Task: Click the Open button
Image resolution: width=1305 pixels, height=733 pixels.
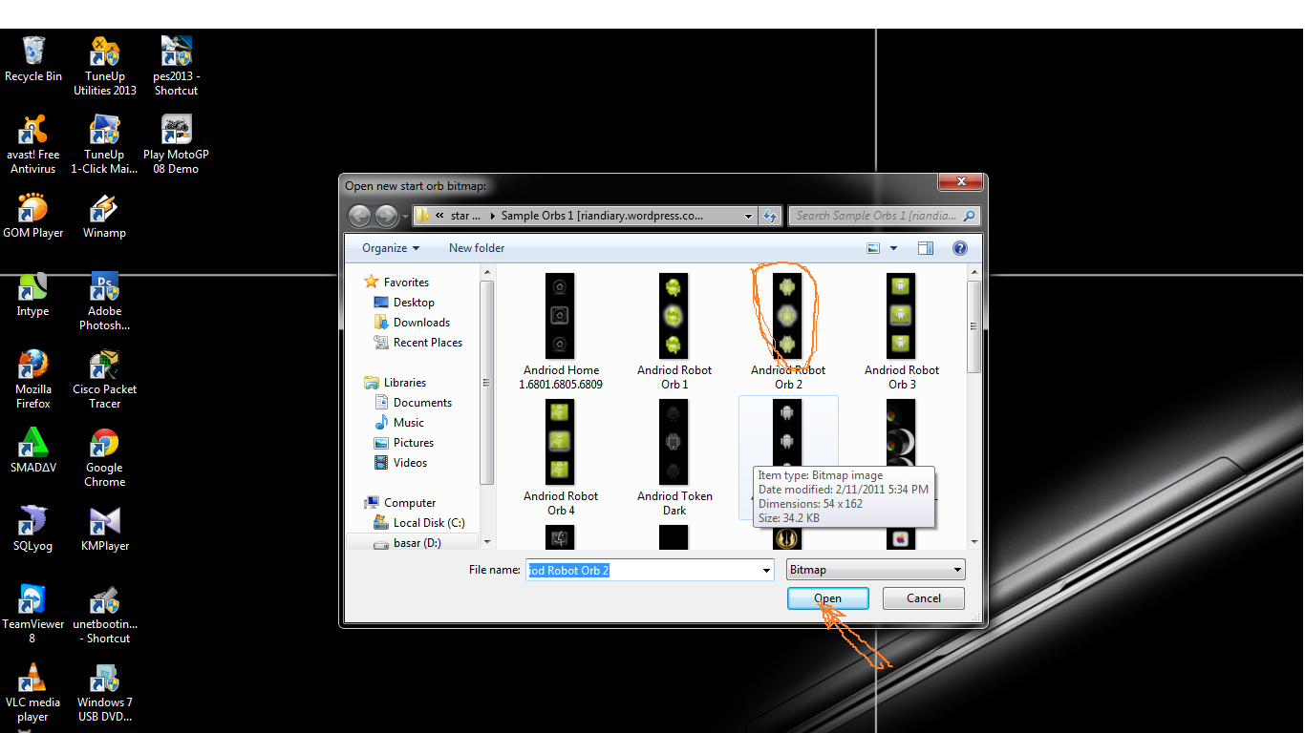Action: (827, 598)
